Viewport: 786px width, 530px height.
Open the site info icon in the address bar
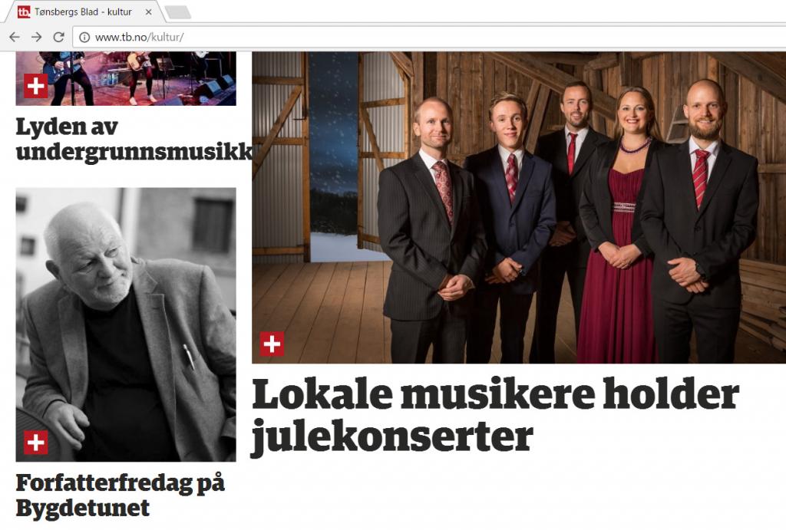tap(84, 37)
